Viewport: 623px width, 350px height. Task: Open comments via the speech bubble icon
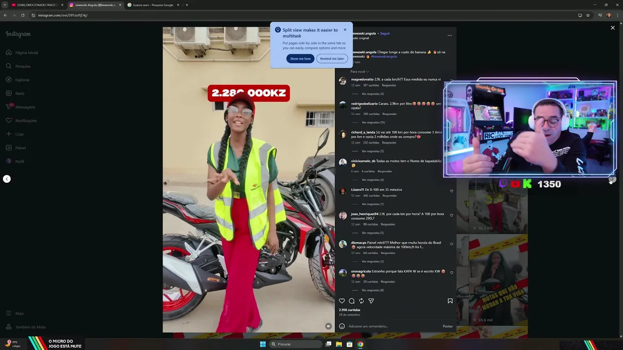(351, 301)
